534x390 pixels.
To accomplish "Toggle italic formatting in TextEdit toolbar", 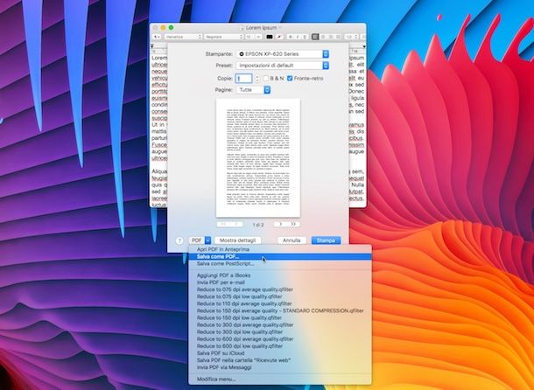I will tap(298, 37).
